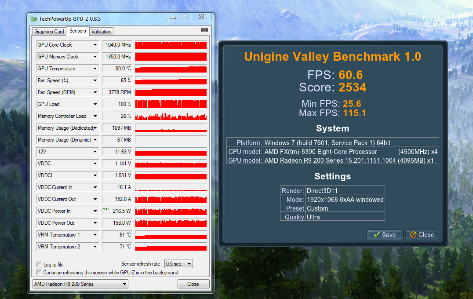This screenshot has width=473, height=299.
Task: Click the VDDC Current Out graph
Action: [x=171, y=199]
